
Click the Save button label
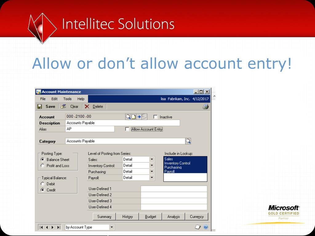[x=50, y=107]
